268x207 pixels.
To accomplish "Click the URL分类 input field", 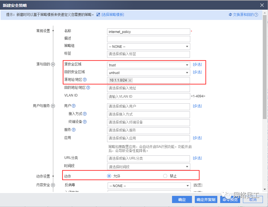I will click(x=149, y=159).
